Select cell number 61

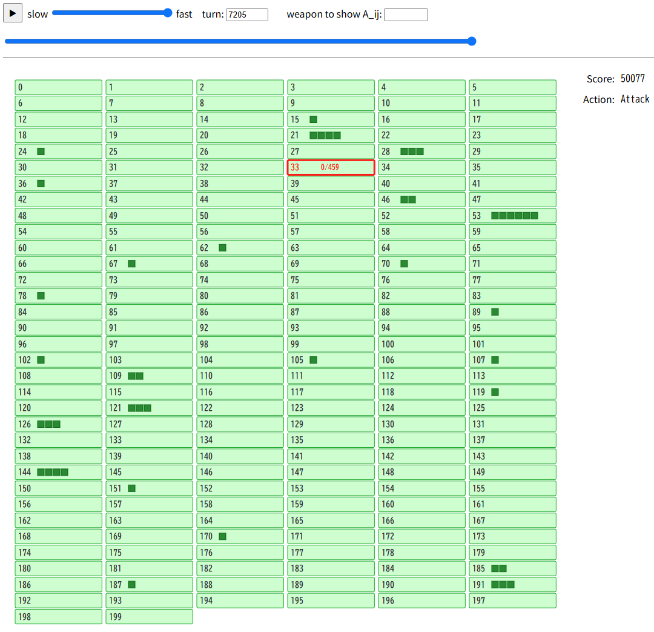tap(150, 248)
